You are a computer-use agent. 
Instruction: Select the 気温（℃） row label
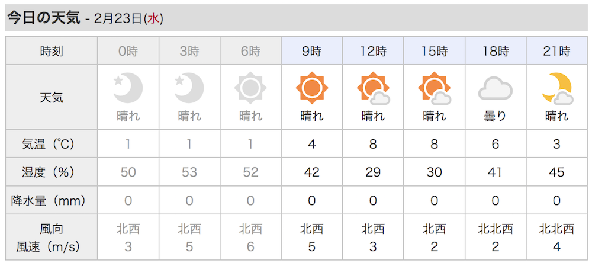point(52,144)
